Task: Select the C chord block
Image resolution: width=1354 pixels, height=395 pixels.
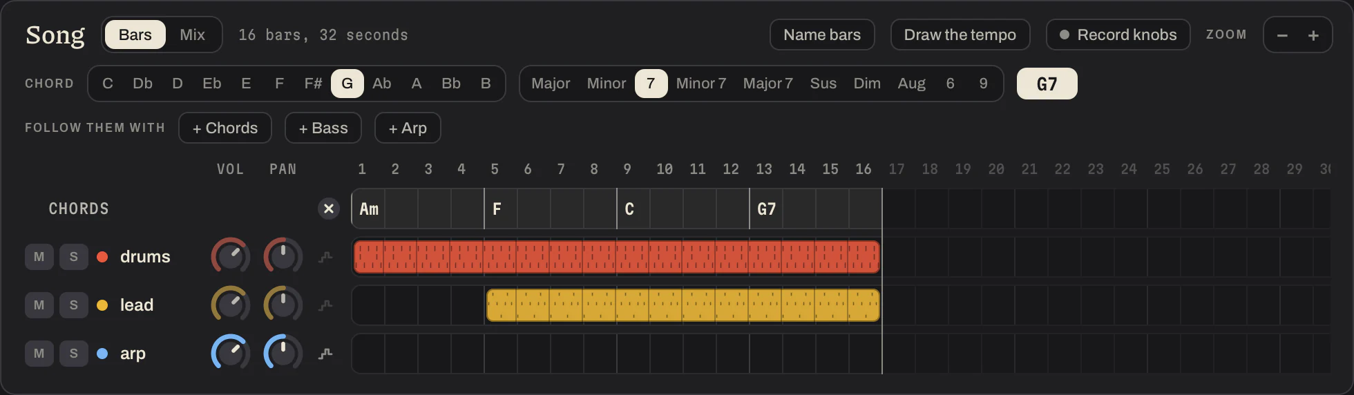Action: (x=683, y=209)
